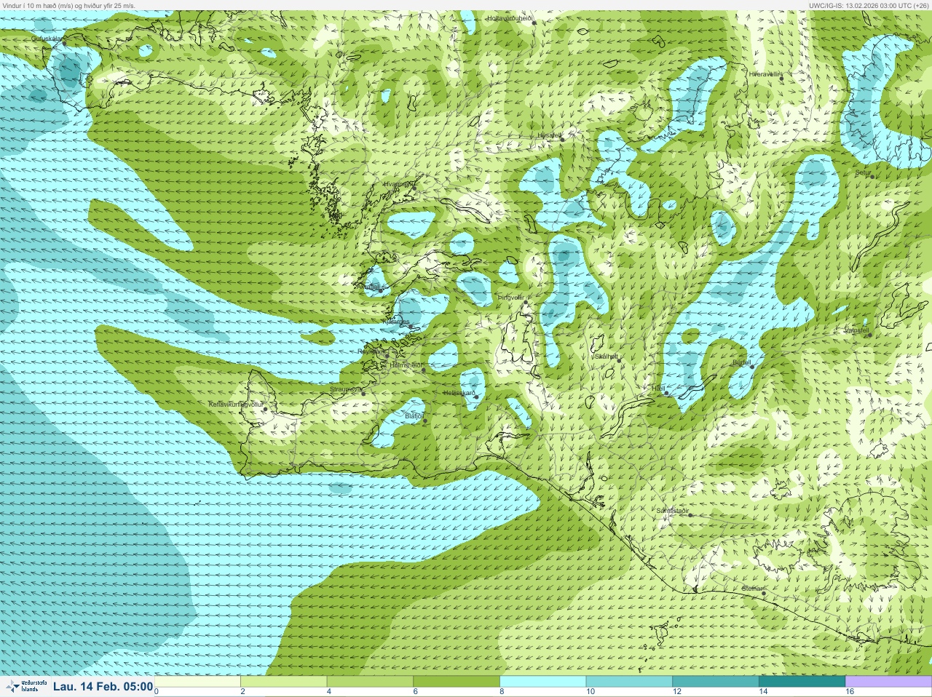Click the Hveravellir station label

[764, 73]
